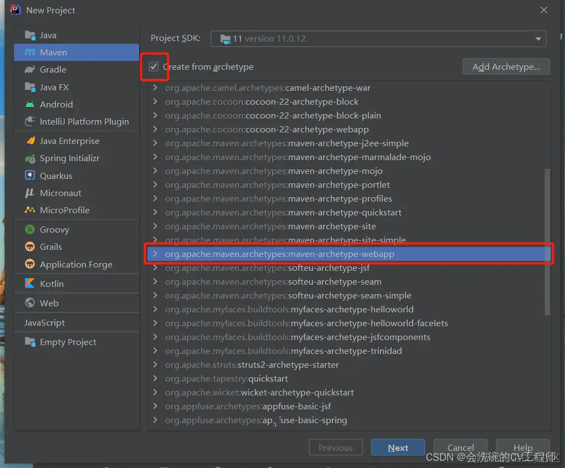Click the Cancel button
565x468 pixels.
click(460, 448)
